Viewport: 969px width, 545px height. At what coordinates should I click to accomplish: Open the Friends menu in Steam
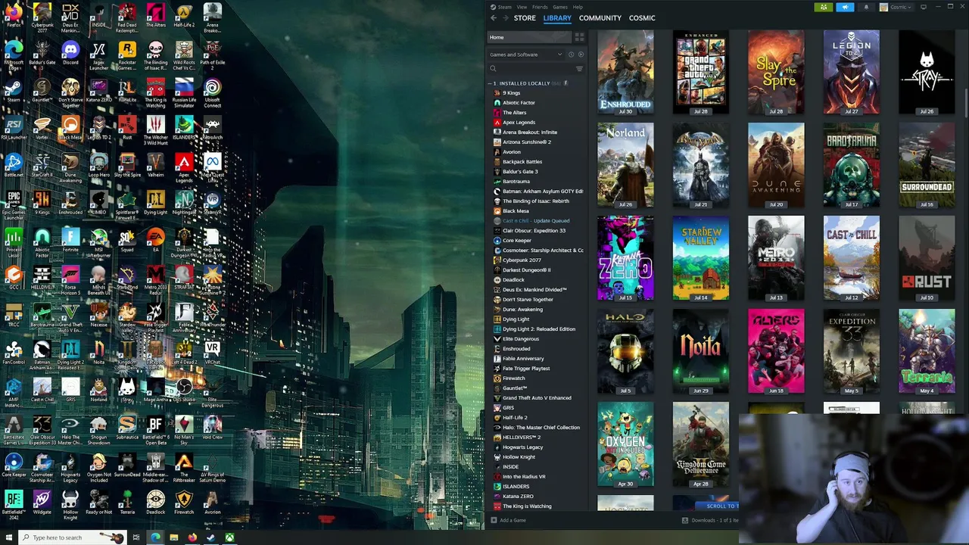(x=540, y=7)
